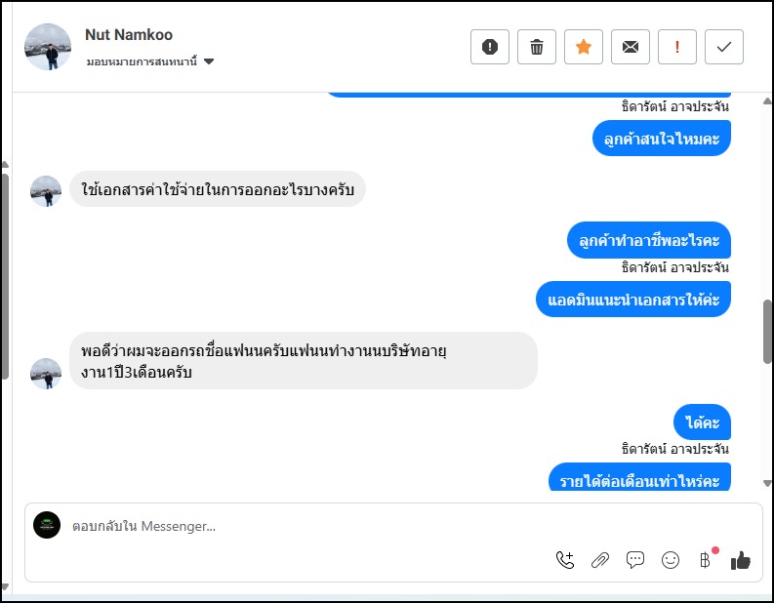Click the envelope icon in header
The image size is (774, 603).
pyautogui.click(x=631, y=47)
